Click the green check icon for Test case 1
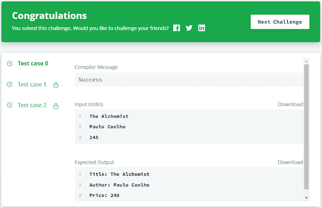322x208 pixels. (x=10, y=84)
